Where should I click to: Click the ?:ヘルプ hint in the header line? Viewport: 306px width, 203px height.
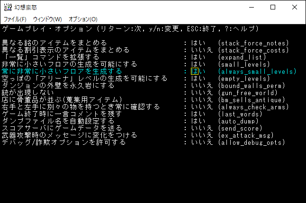[247, 29]
